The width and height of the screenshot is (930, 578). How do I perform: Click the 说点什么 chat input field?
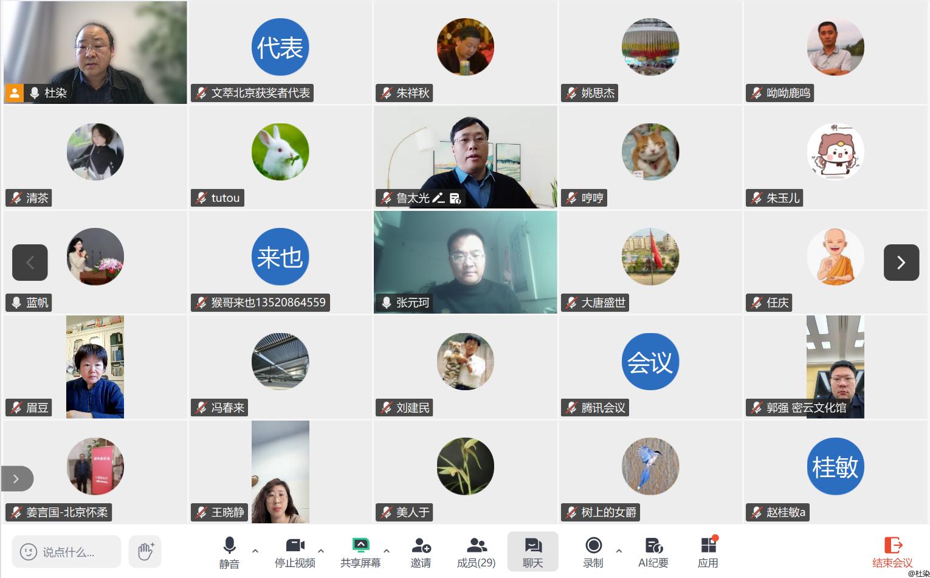[66, 552]
